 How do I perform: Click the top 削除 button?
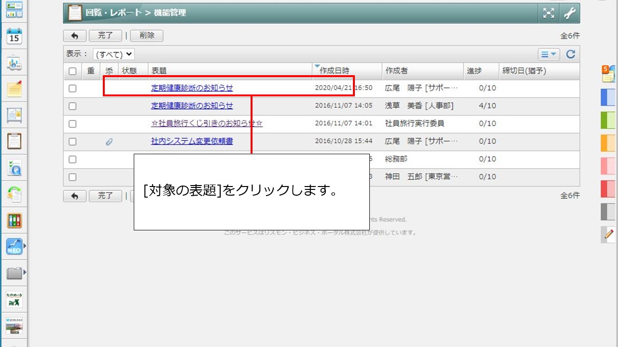pyautogui.click(x=147, y=36)
